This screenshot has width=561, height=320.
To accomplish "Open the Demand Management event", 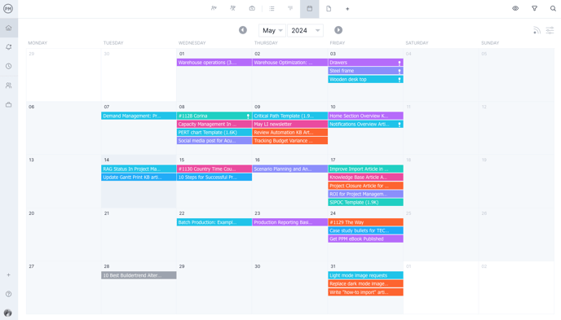I will [x=139, y=116].
